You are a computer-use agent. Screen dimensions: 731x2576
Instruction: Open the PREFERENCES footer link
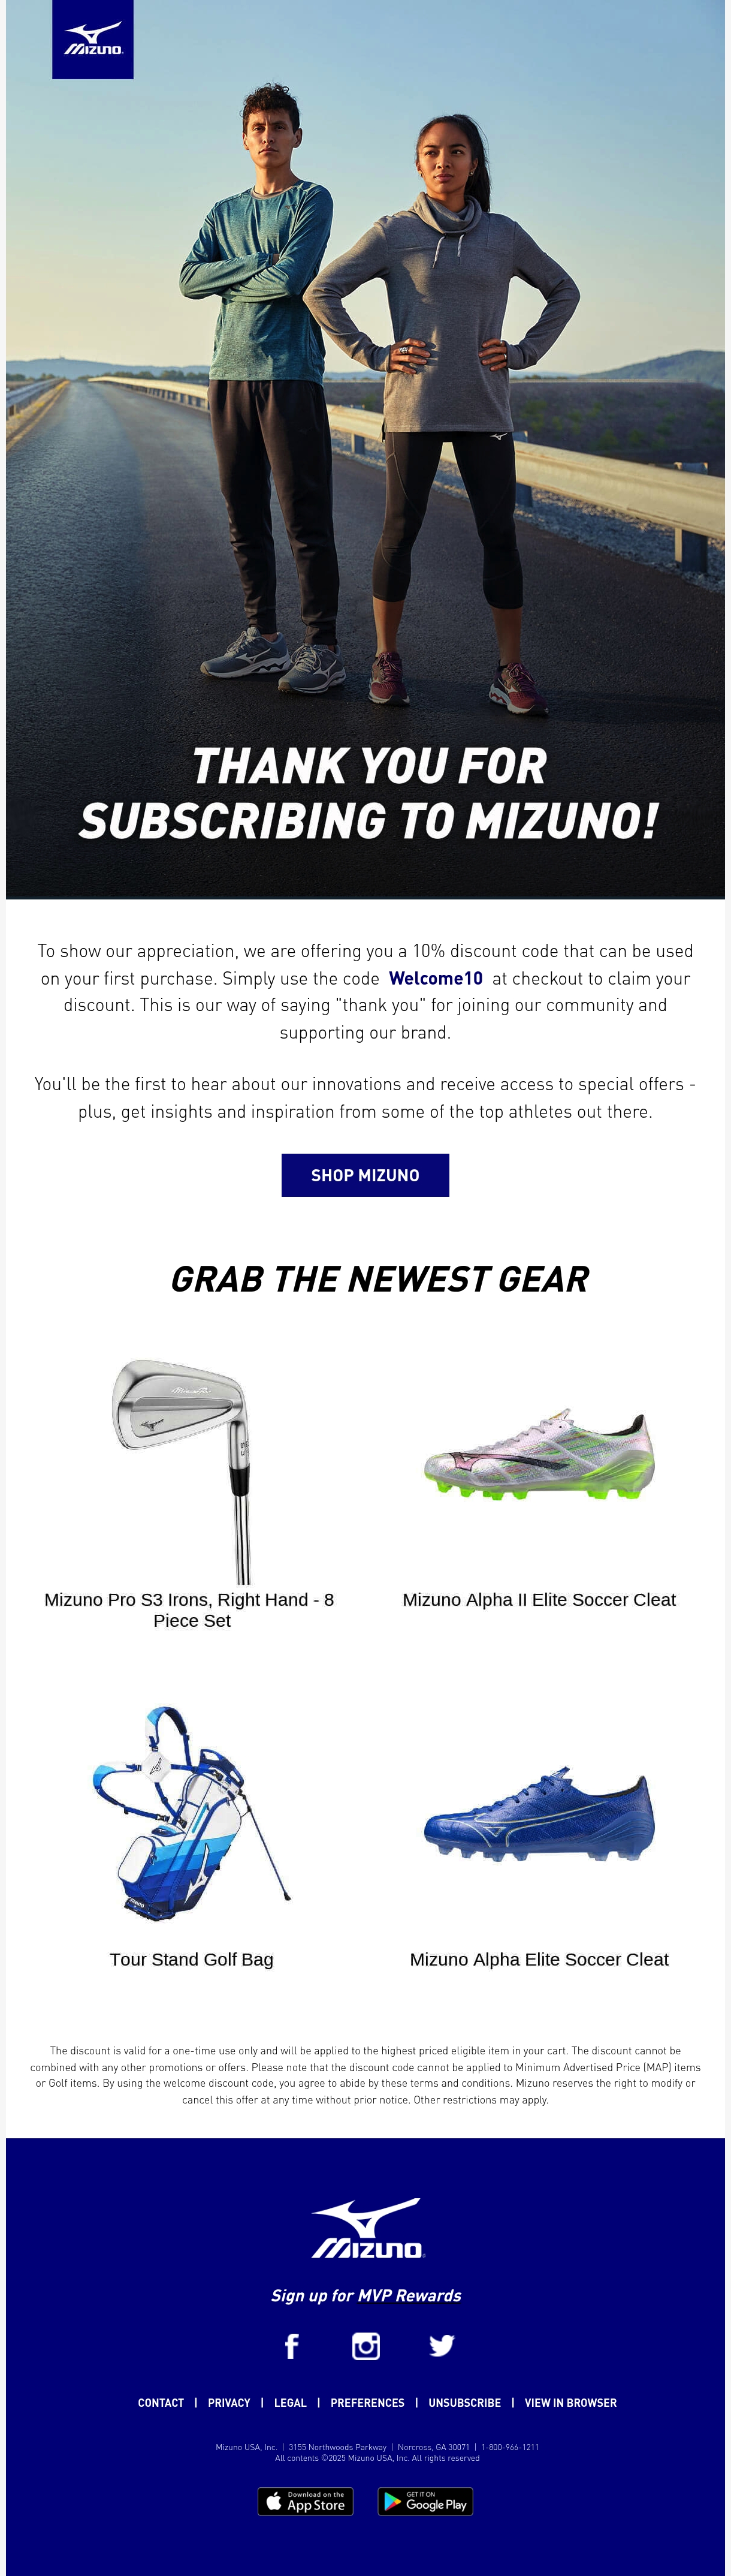[367, 2402]
